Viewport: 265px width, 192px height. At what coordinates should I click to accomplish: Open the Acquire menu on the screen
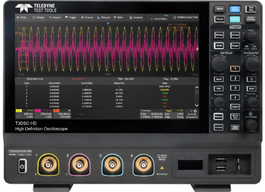click(55, 17)
